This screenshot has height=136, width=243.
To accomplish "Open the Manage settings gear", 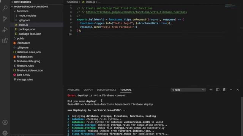I will (5, 133).
